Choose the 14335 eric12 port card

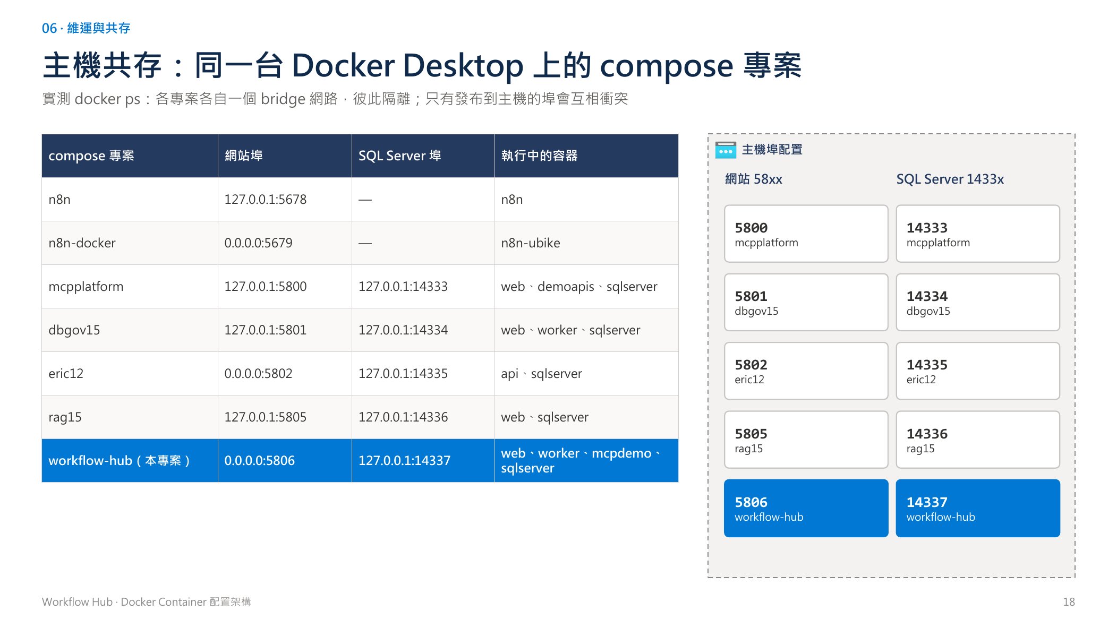tap(977, 371)
